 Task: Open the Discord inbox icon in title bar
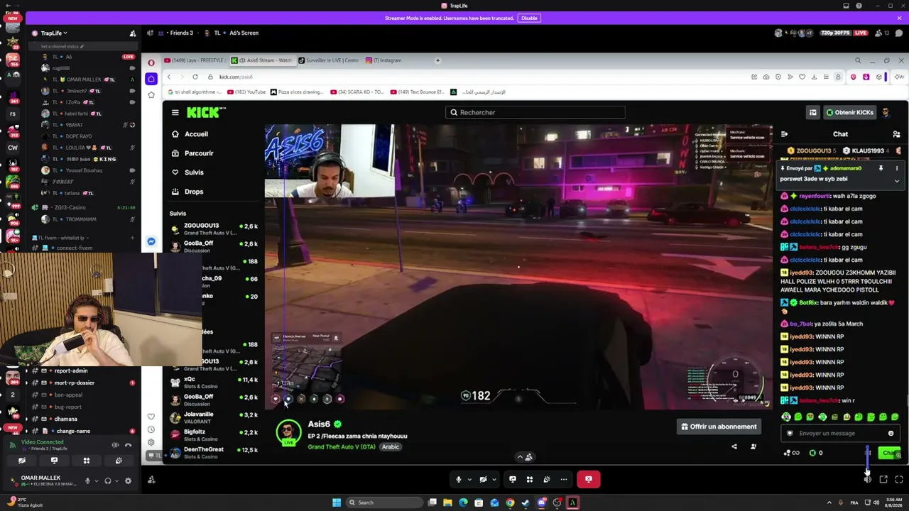click(846, 6)
